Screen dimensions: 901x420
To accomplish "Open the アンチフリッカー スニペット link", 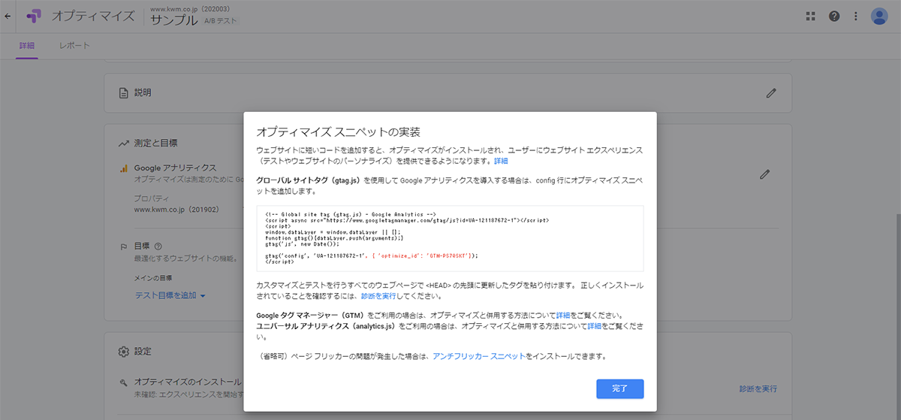I will (x=479, y=356).
